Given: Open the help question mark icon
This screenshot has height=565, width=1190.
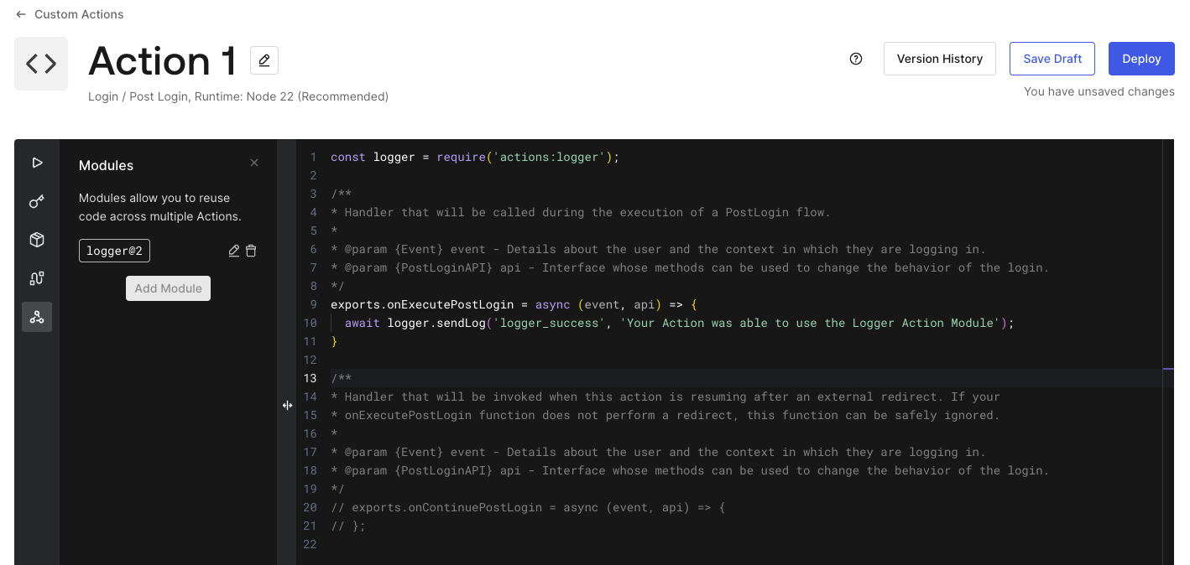Looking at the screenshot, I should pyautogui.click(x=856, y=59).
